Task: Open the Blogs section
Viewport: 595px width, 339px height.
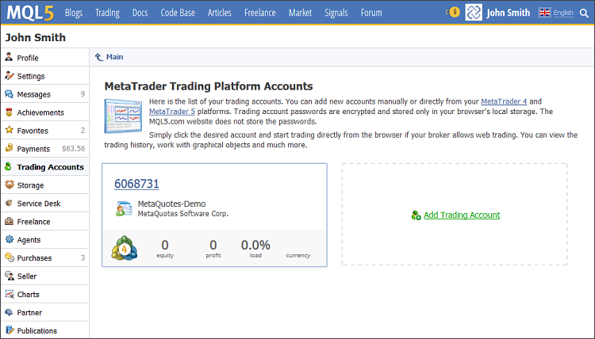Action: point(74,13)
